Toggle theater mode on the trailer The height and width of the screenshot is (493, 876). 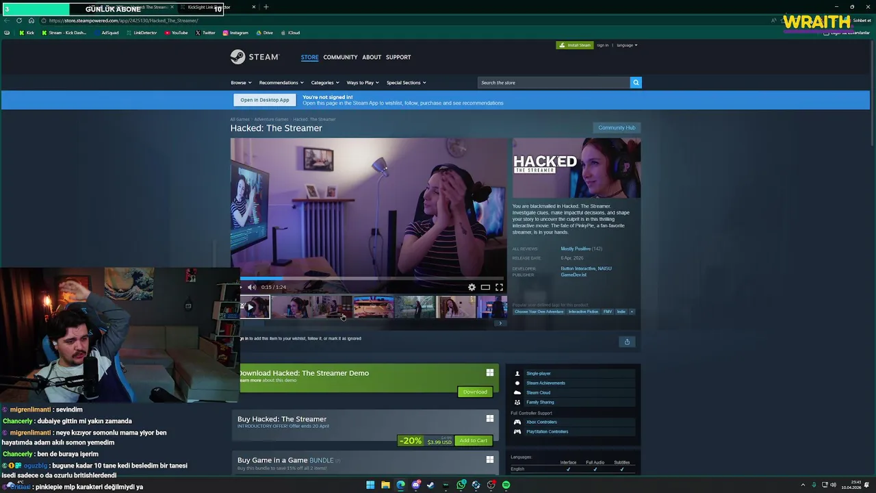485,288
